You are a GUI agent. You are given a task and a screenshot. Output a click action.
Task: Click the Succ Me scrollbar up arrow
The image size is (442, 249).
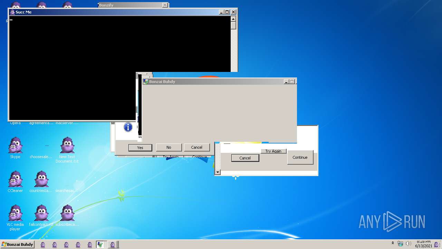pyautogui.click(x=233, y=19)
